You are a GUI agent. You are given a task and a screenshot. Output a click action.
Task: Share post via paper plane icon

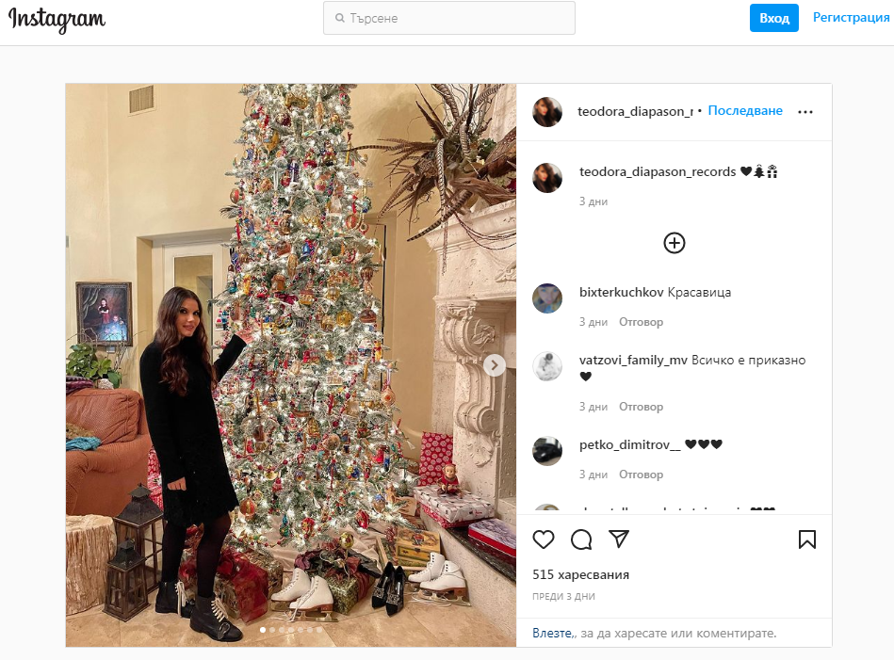coord(619,539)
